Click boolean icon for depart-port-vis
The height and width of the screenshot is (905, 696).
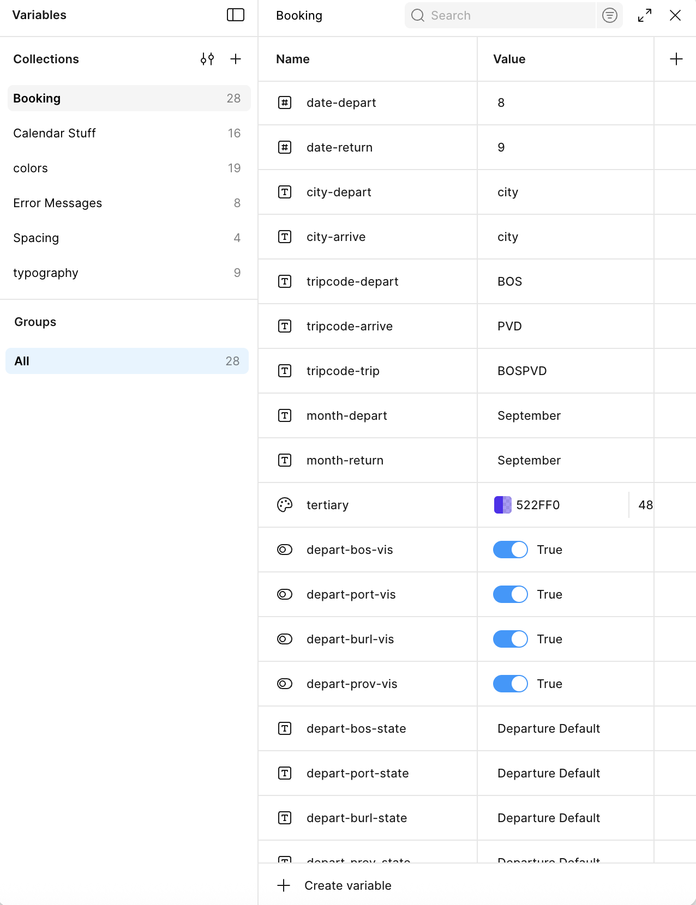(x=285, y=594)
